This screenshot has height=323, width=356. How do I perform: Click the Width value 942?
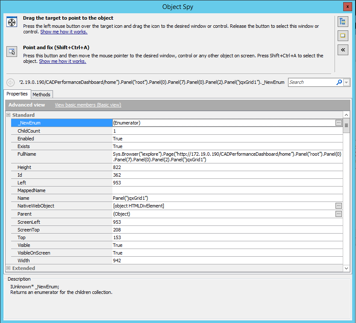pyautogui.click(x=117, y=261)
